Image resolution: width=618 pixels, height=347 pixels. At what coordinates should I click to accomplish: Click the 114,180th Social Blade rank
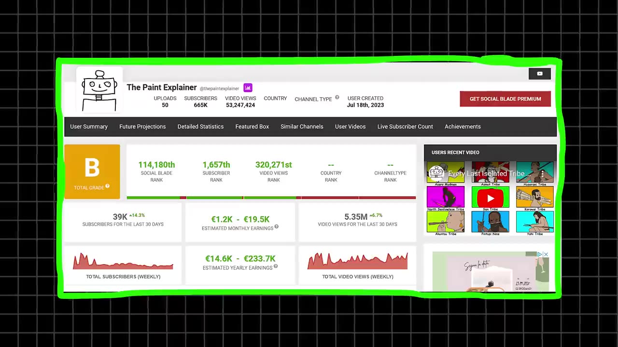tap(156, 165)
